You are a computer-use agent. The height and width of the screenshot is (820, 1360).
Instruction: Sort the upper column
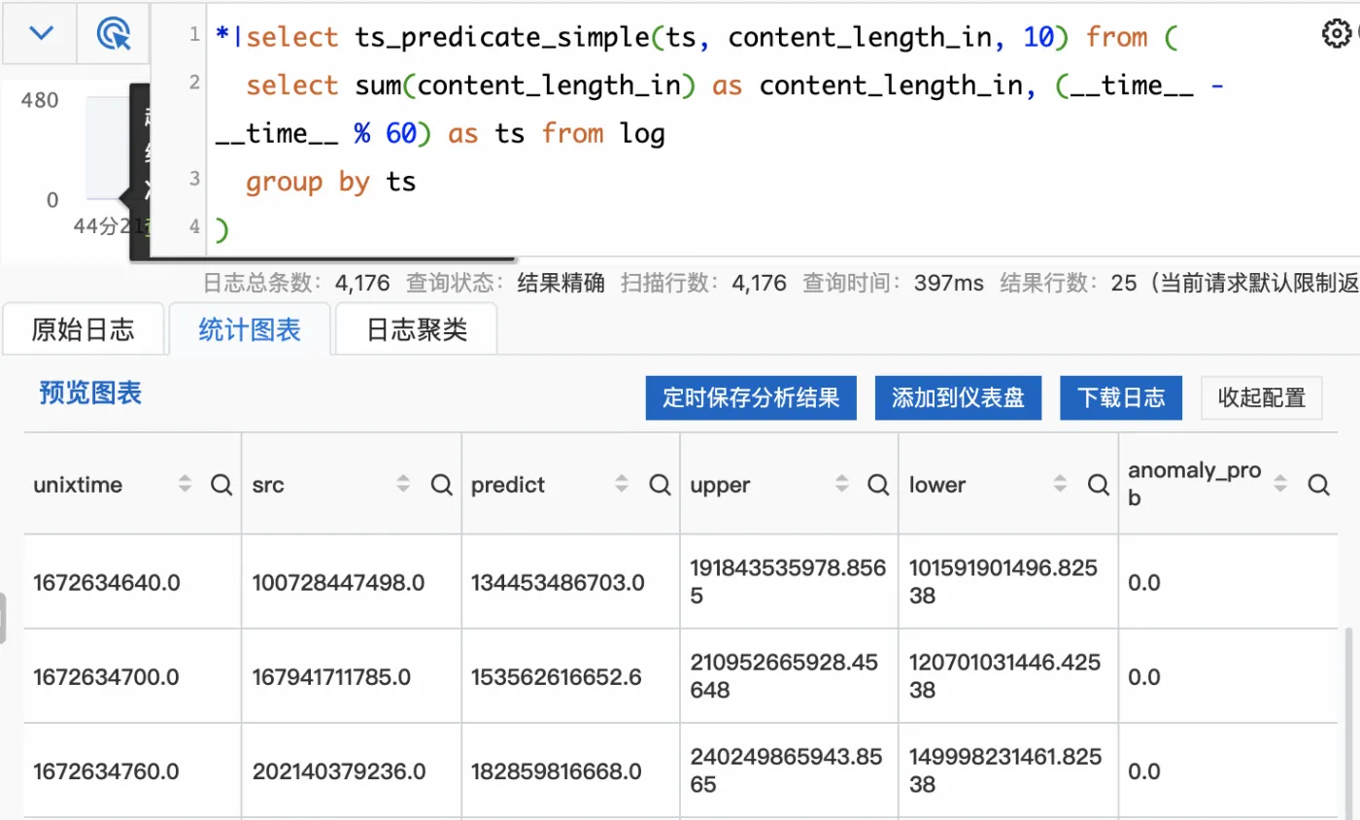tap(842, 484)
